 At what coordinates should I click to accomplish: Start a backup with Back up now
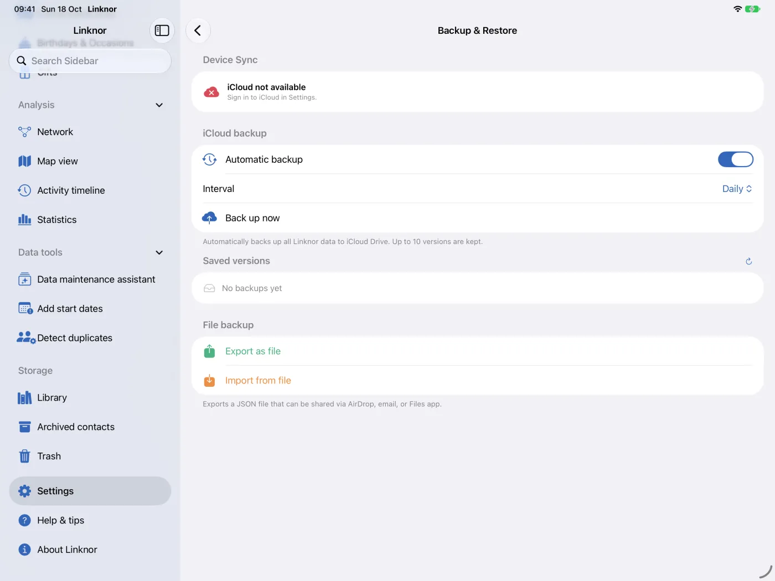point(477,218)
